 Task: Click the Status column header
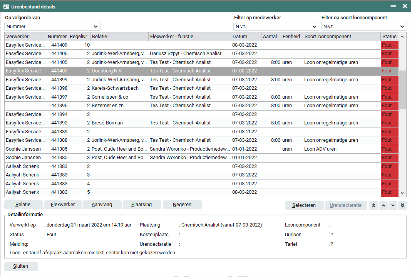pos(389,37)
